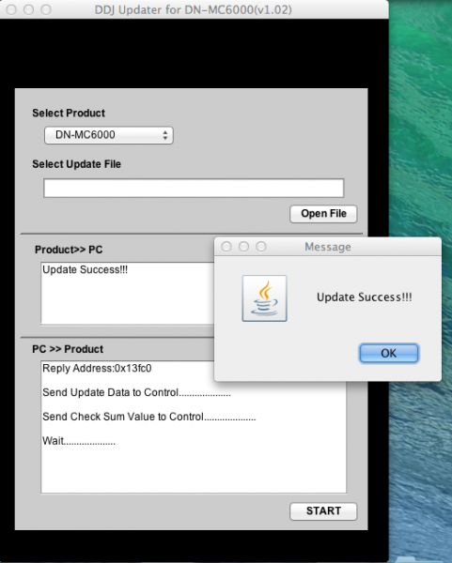Click the Reply Address:0x13fc0 log line
This screenshot has height=563, width=452.
point(97,369)
